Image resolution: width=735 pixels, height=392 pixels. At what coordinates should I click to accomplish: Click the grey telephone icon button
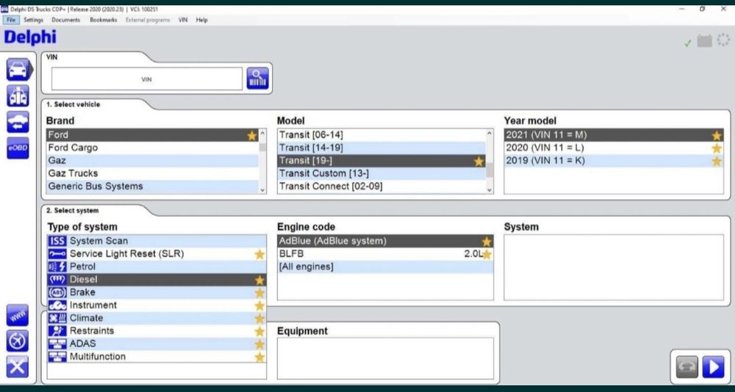click(686, 367)
